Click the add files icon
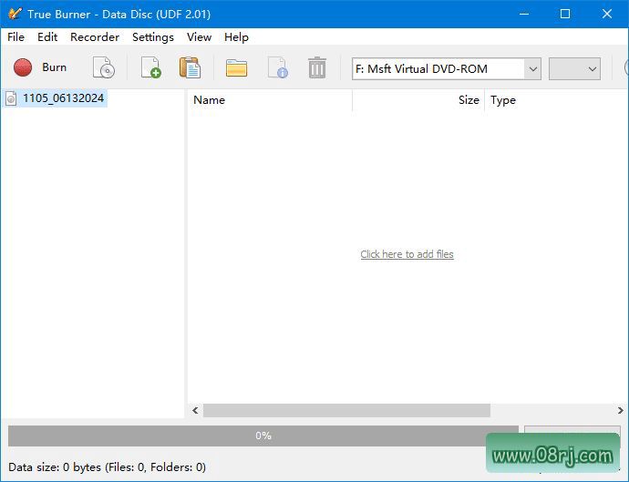The height and width of the screenshot is (482, 629). (x=150, y=67)
